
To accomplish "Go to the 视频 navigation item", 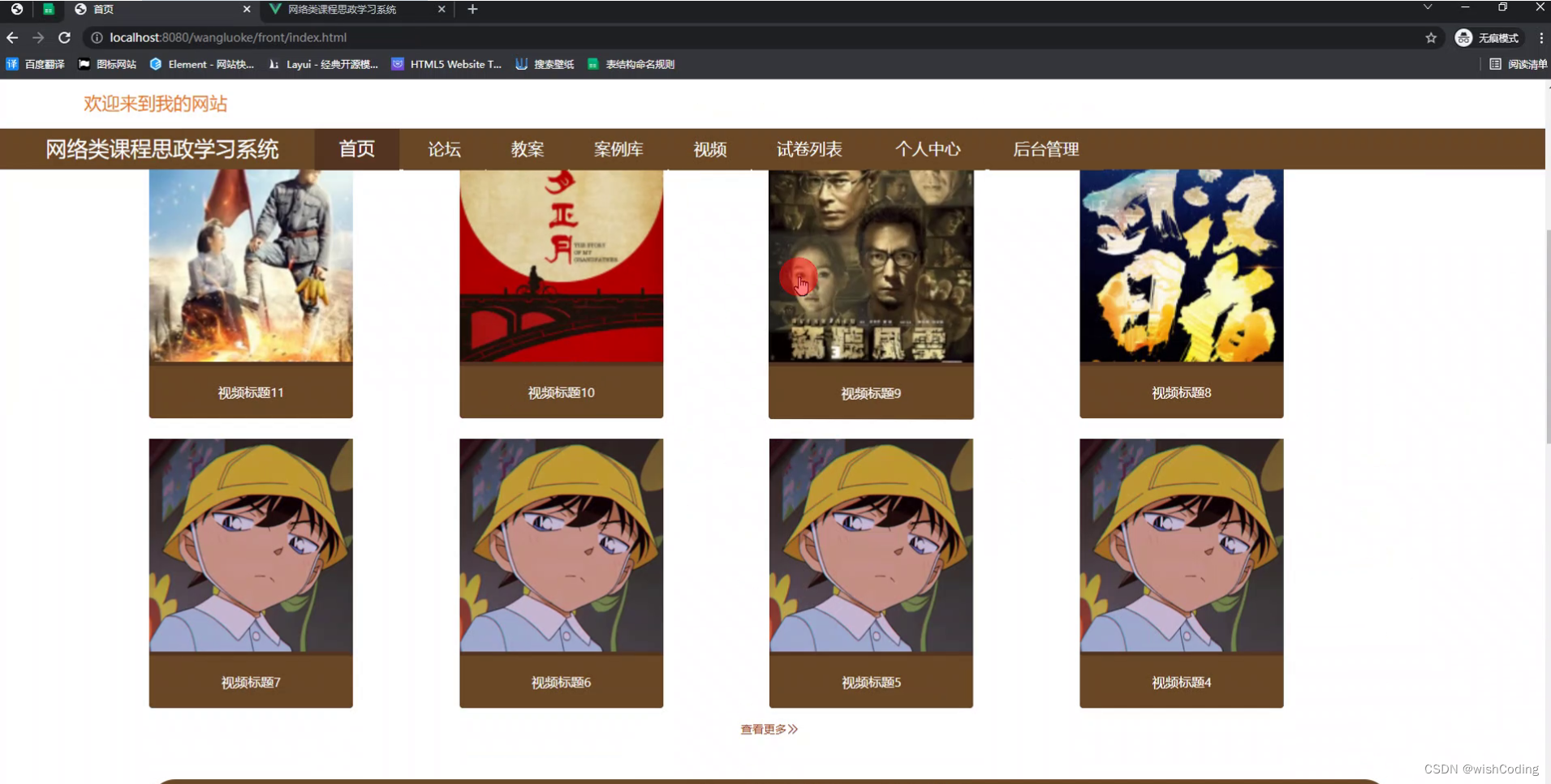I will coord(710,149).
